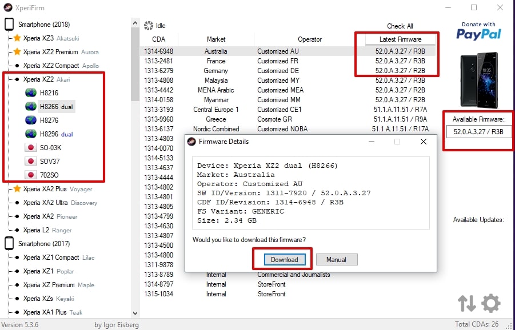This screenshot has height=330, width=515.
Task: Open settings with the gear icon
Action: point(491,303)
